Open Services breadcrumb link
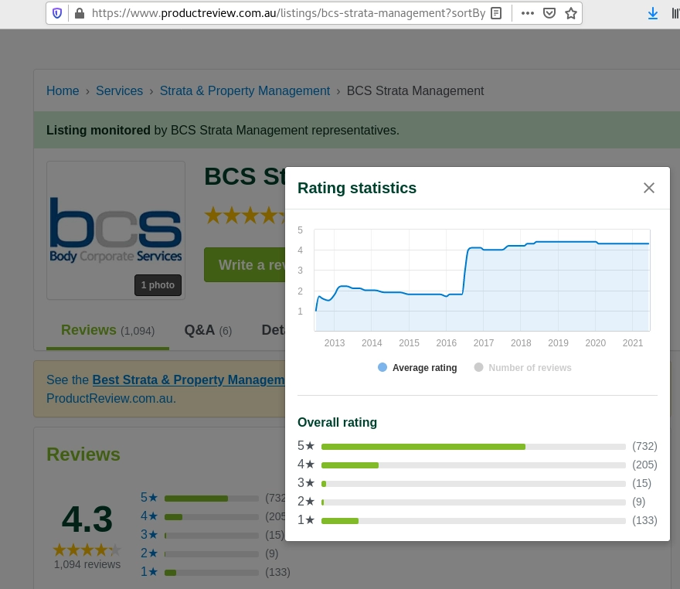Viewport: 680px width, 589px height. coord(119,90)
